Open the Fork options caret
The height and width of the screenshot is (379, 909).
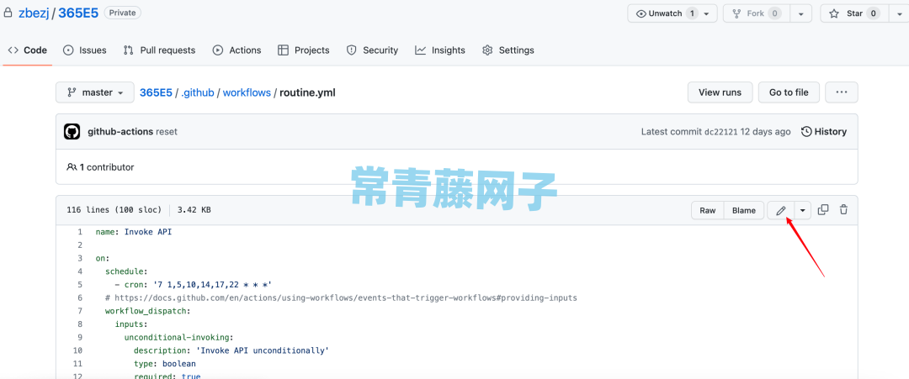tap(800, 13)
